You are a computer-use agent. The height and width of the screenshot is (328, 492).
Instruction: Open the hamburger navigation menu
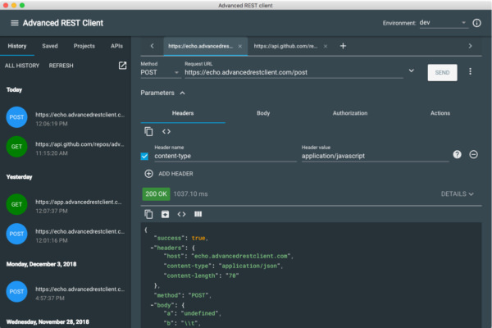[14, 23]
